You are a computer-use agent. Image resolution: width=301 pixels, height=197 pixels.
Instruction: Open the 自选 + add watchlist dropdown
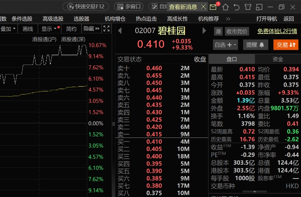(225, 45)
